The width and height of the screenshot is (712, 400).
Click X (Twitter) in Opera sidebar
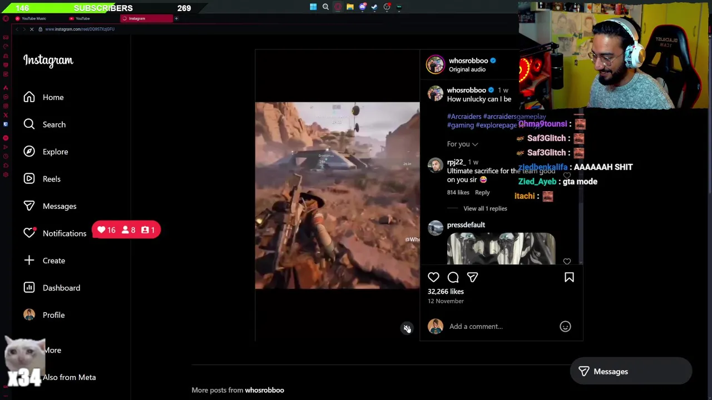pyautogui.click(x=6, y=115)
